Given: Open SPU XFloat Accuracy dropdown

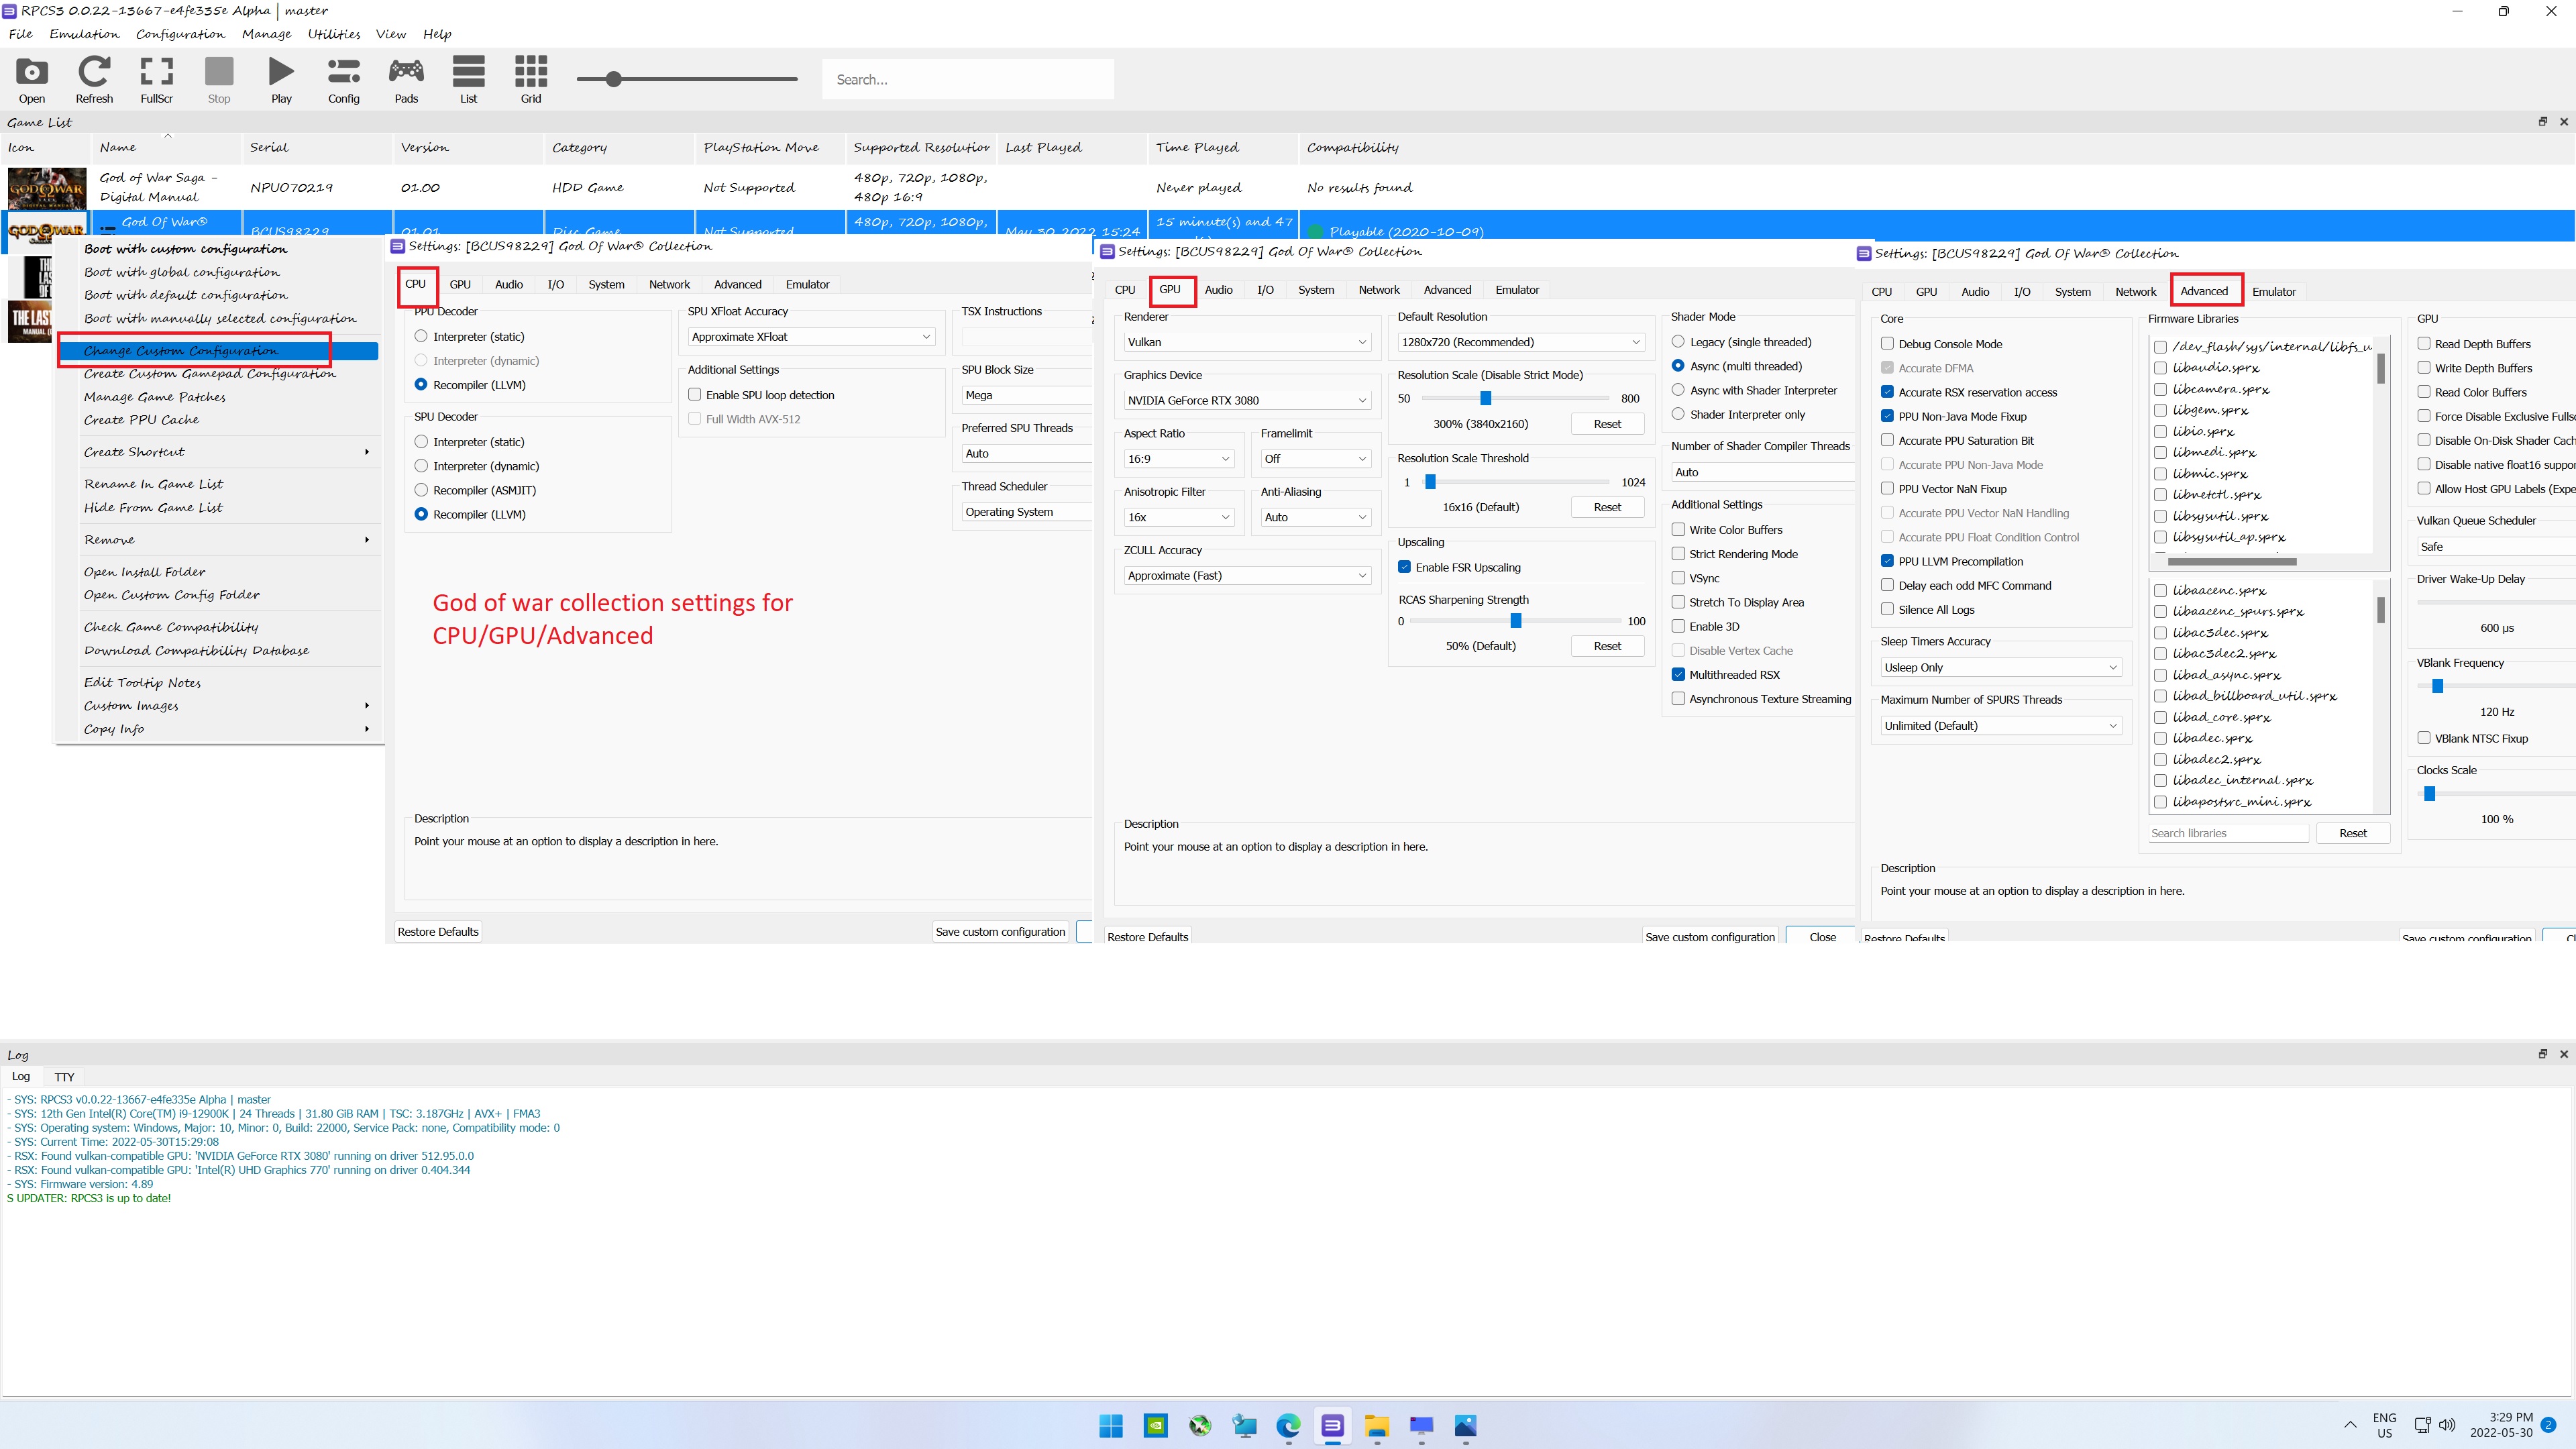Looking at the screenshot, I should 812,337.
